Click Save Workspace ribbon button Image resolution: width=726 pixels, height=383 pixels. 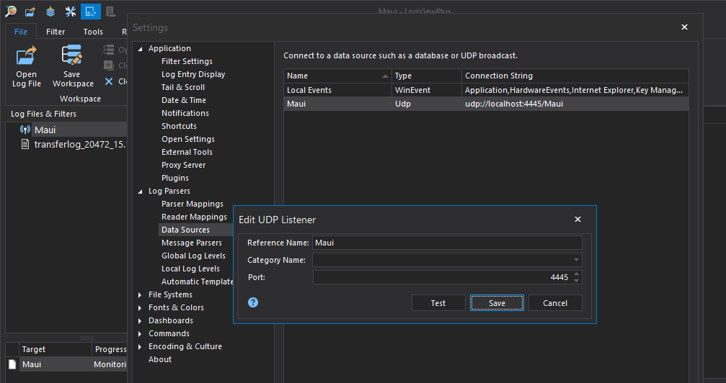(x=73, y=67)
